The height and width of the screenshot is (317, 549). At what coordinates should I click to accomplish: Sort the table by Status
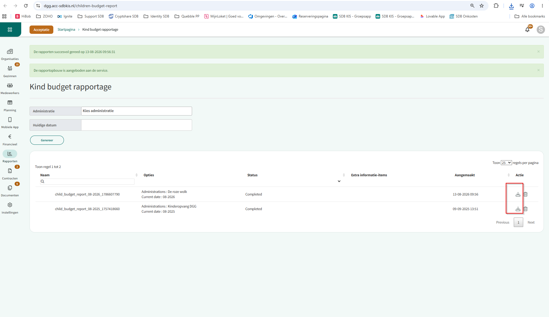[344, 175]
